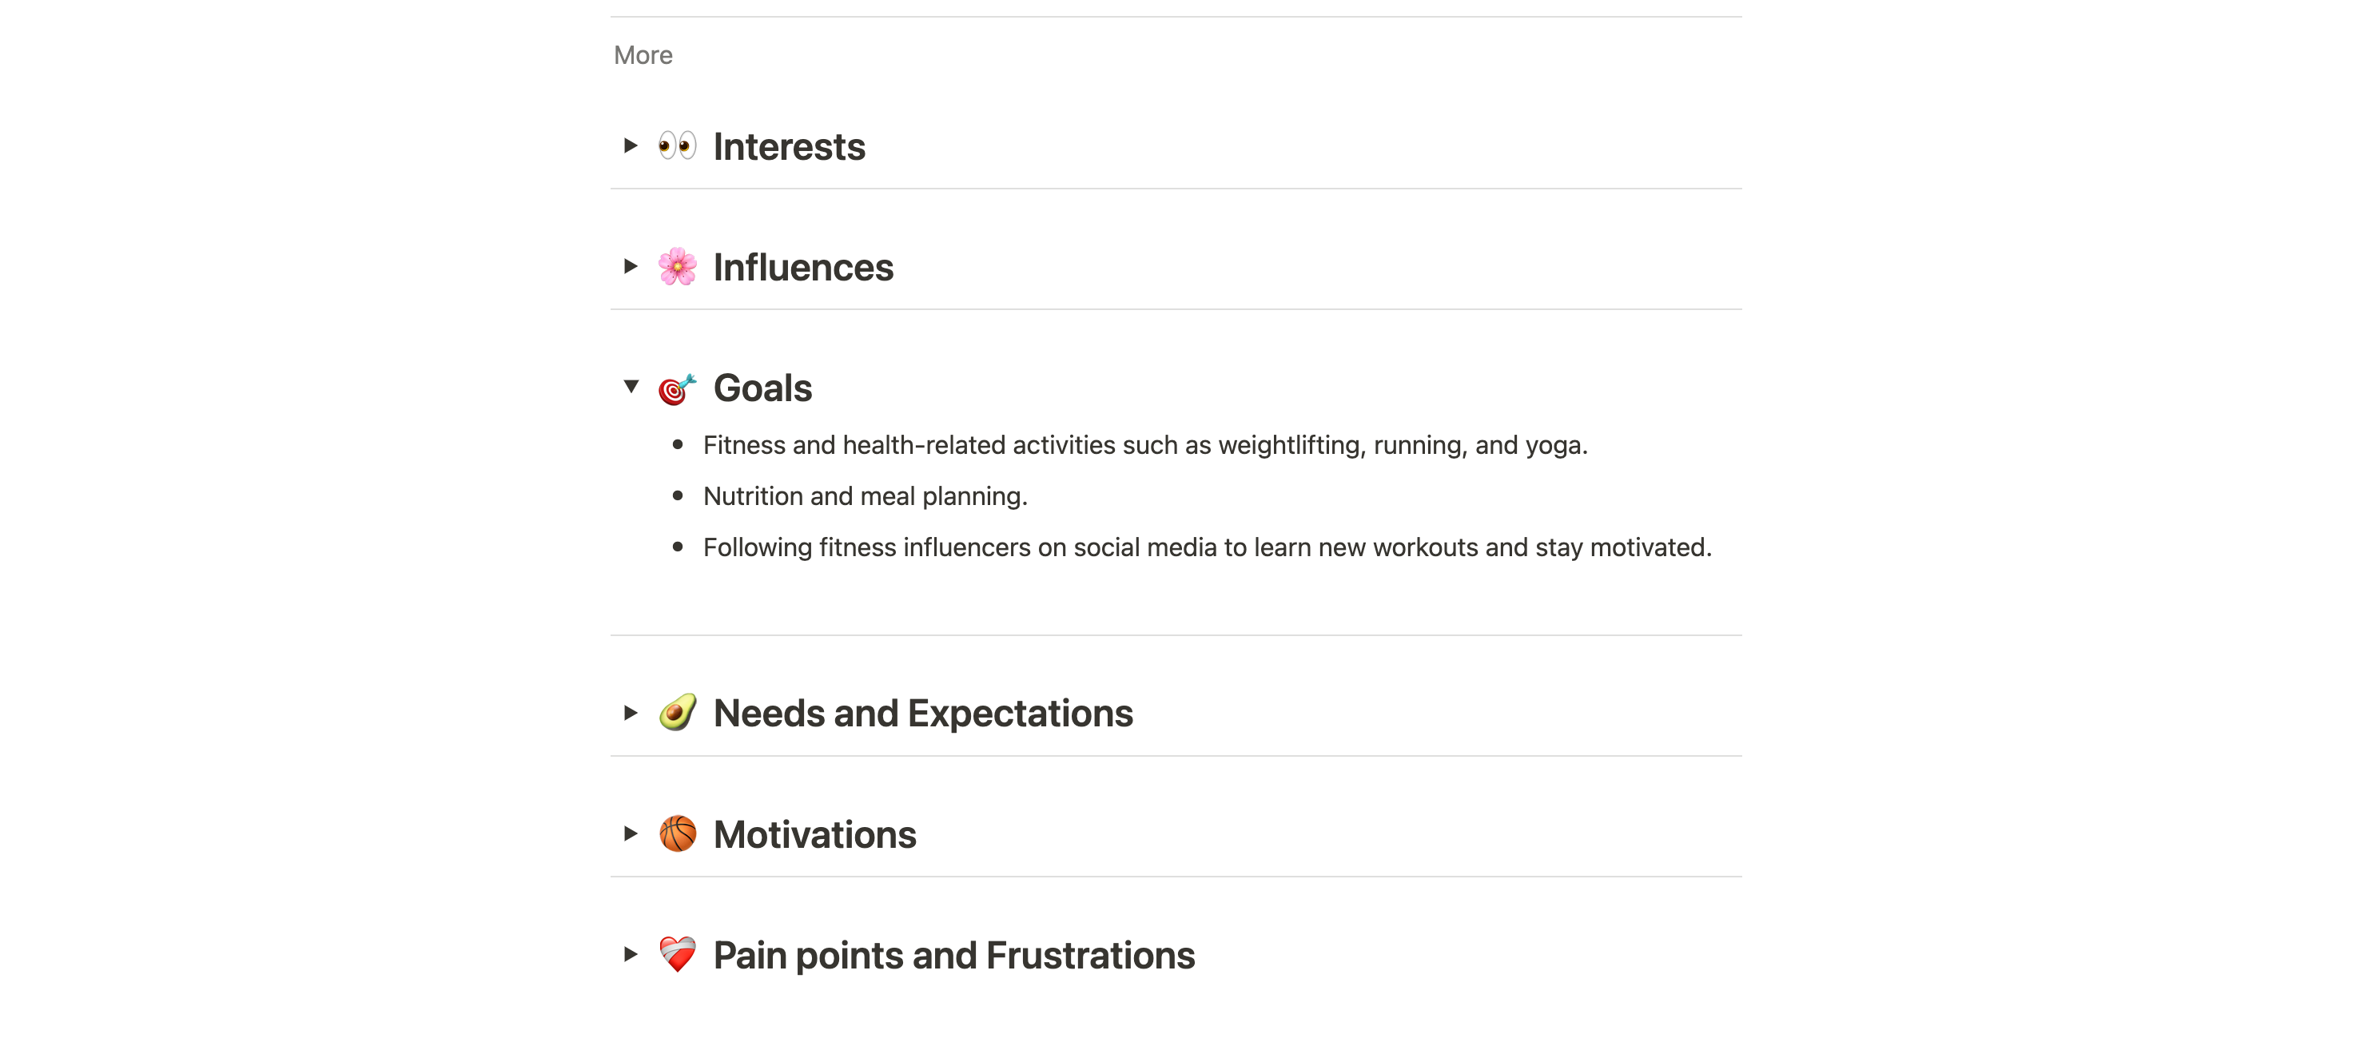Screen dimensions: 2356x1058
Task: Expand the Interests toggle section
Action: pyautogui.click(x=630, y=145)
